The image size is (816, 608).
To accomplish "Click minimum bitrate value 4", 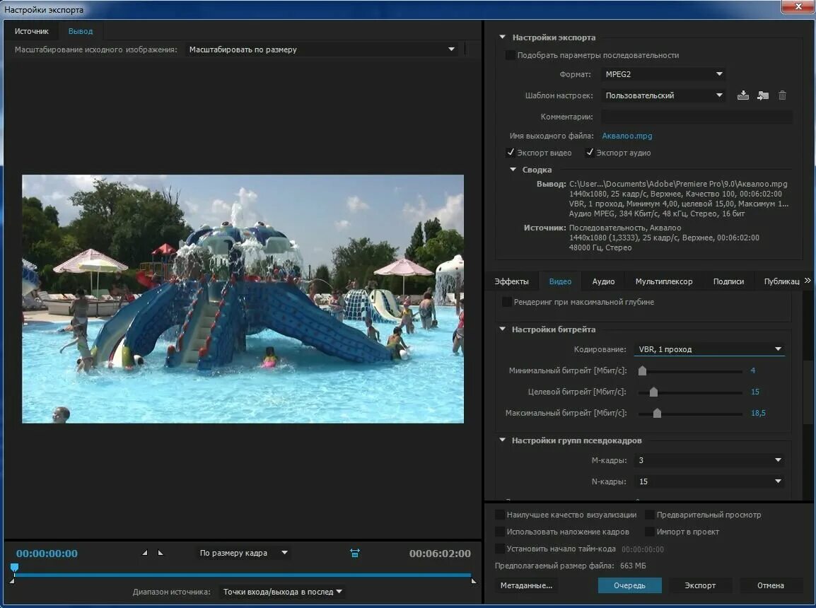I will pos(753,370).
